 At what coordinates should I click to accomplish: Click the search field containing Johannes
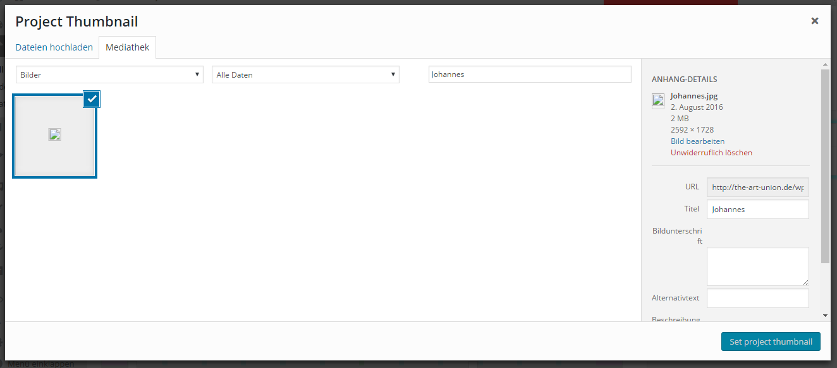pyautogui.click(x=529, y=74)
